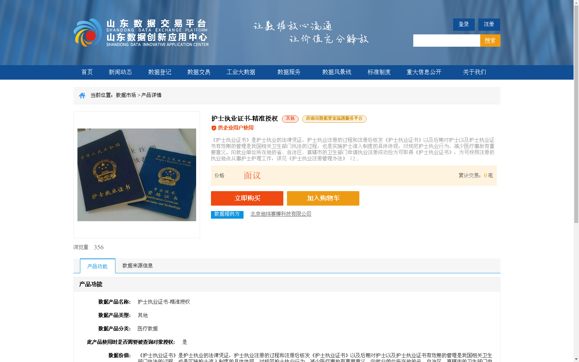Click the home icon in the breadcrumb
This screenshot has width=579, height=362.
click(x=82, y=96)
